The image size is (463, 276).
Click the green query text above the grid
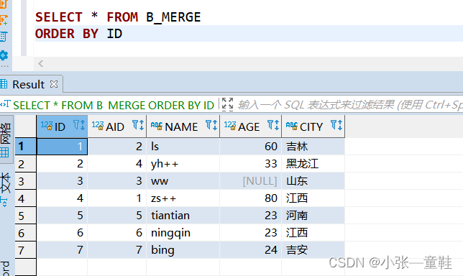[x=114, y=106]
